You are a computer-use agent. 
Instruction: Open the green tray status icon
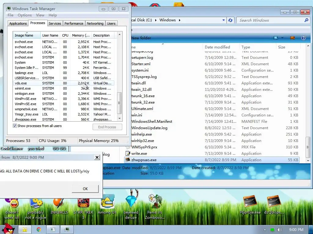[272, 230]
